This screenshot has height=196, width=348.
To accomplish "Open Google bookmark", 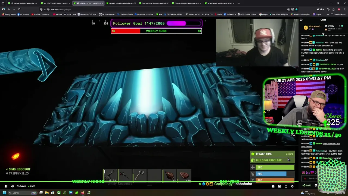I will [x=263, y=14].
